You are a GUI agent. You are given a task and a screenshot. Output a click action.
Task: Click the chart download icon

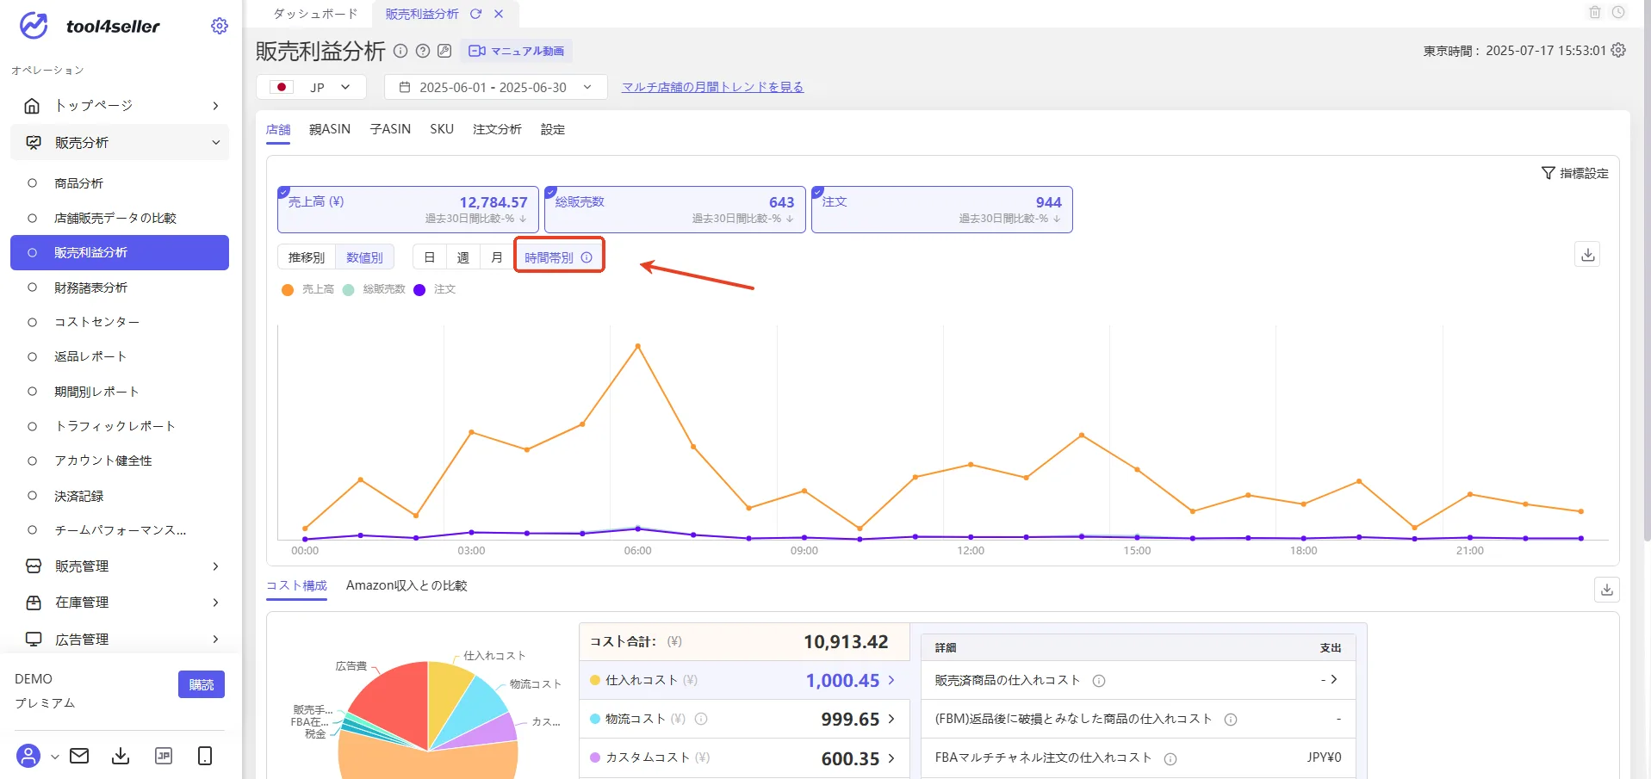click(1587, 255)
